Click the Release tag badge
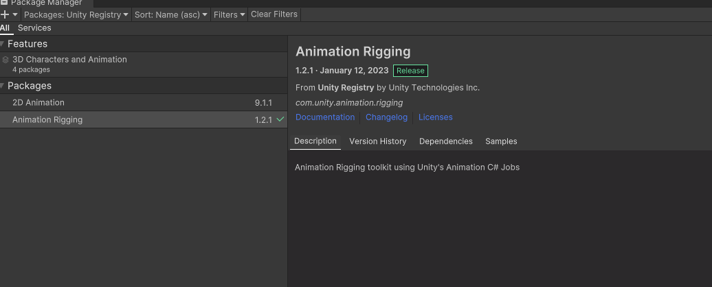 (410, 71)
